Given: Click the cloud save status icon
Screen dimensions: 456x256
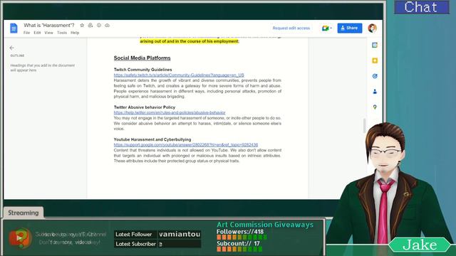Looking at the screenshot, I should click(x=107, y=26).
